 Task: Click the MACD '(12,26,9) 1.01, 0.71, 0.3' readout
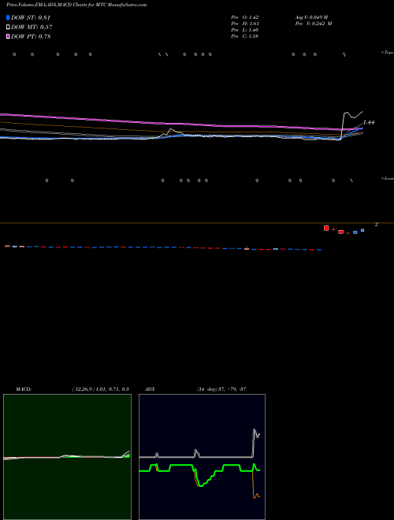coord(101,389)
